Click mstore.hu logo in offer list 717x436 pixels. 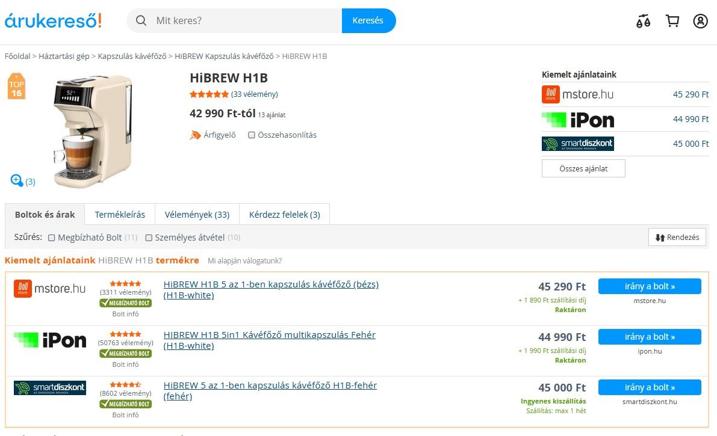click(49, 289)
